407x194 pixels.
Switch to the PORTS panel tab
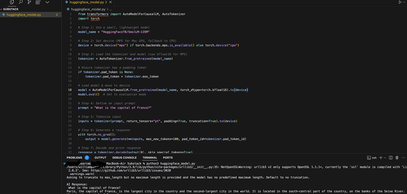[x=168, y=158]
